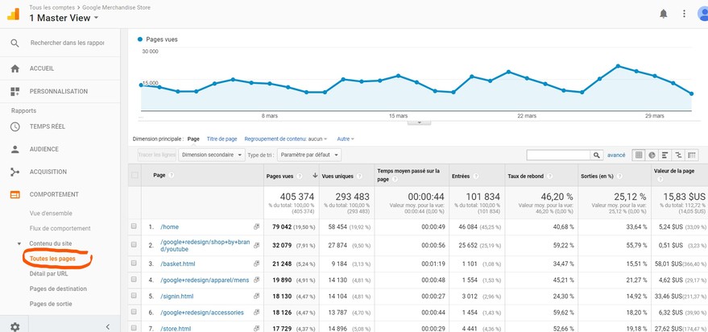This screenshot has width=708, height=332.
Task: Open the 1 Master View dropdown
Action: [64, 18]
